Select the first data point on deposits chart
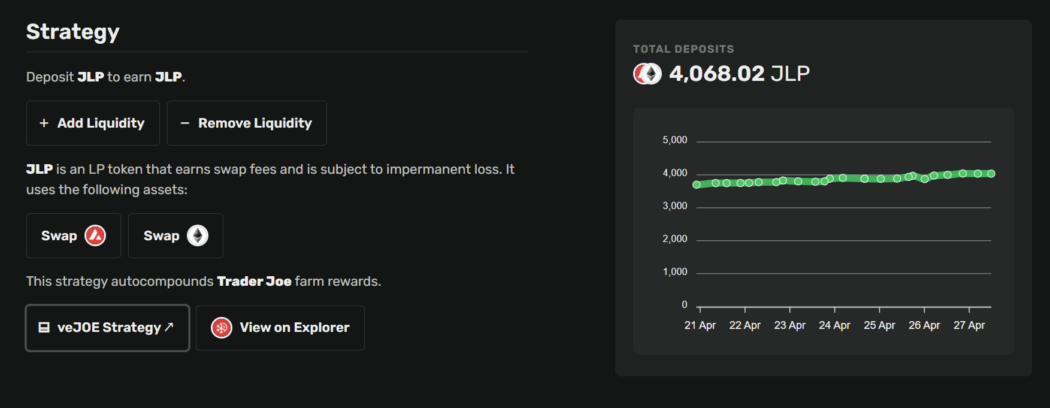This screenshot has width=1050, height=408. tap(697, 185)
